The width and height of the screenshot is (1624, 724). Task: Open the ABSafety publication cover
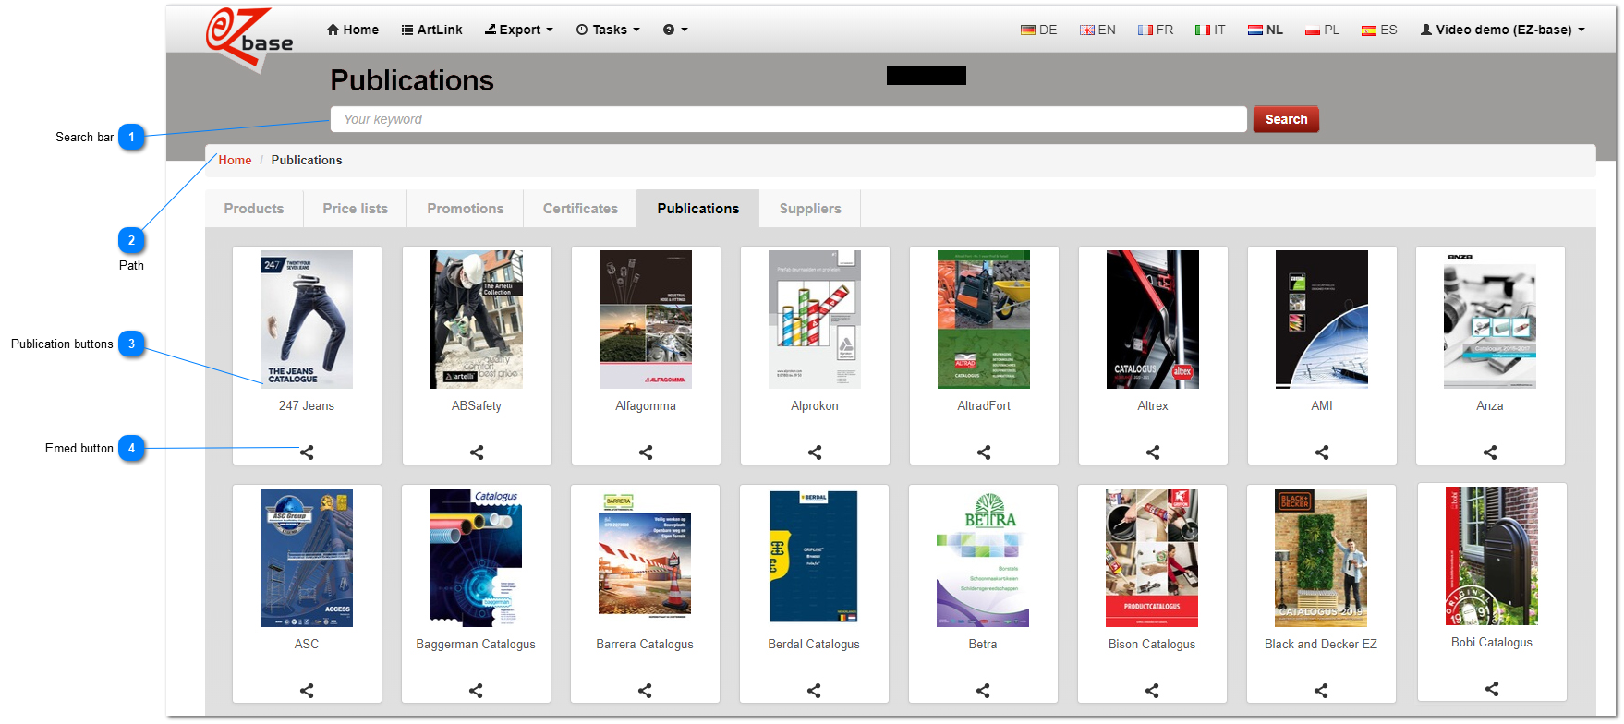pos(477,320)
